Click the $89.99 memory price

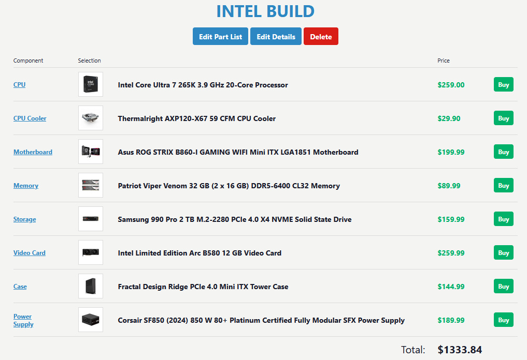pos(449,186)
